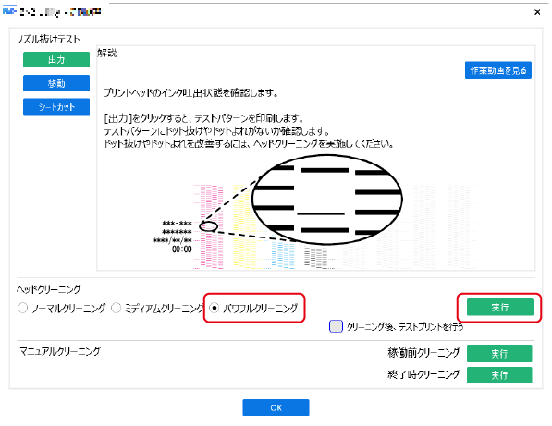The image size is (552, 426).
Task: Open the 作業動画を見る video link button
Action: click(x=498, y=70)
